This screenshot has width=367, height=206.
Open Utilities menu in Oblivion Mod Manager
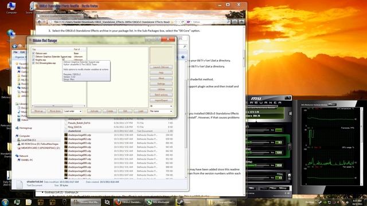pos(161,89)
